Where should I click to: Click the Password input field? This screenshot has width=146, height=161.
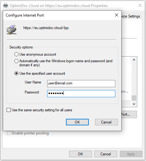coord(81,93)
